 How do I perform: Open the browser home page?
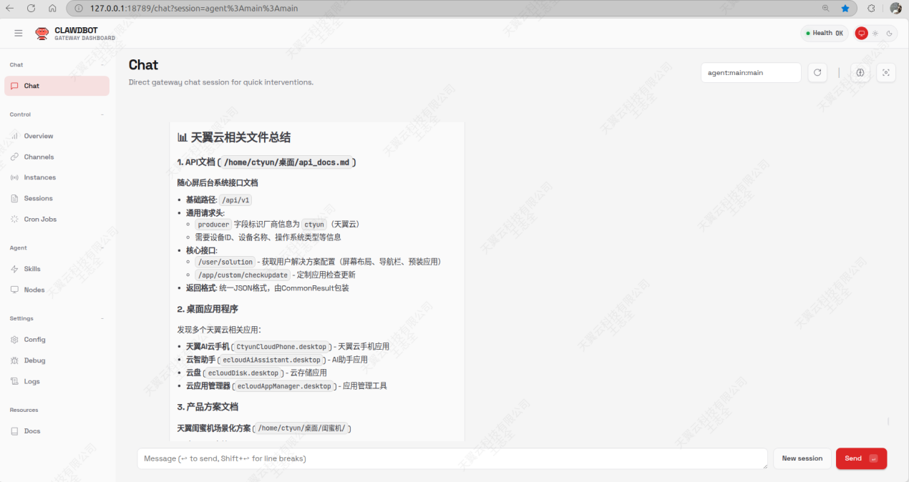53,9
